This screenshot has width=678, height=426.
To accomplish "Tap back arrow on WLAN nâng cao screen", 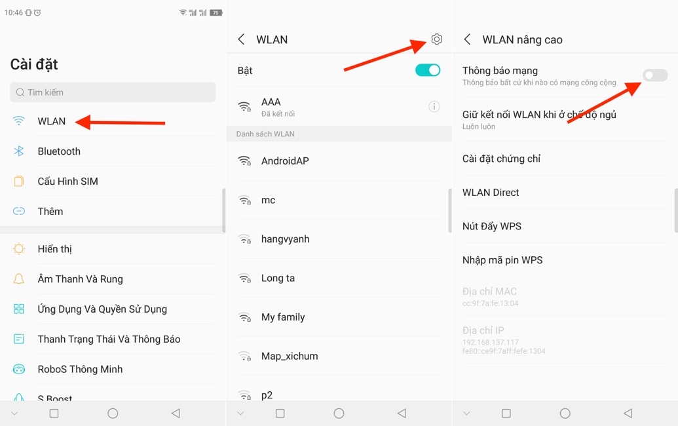I will (x=467, y=39).
